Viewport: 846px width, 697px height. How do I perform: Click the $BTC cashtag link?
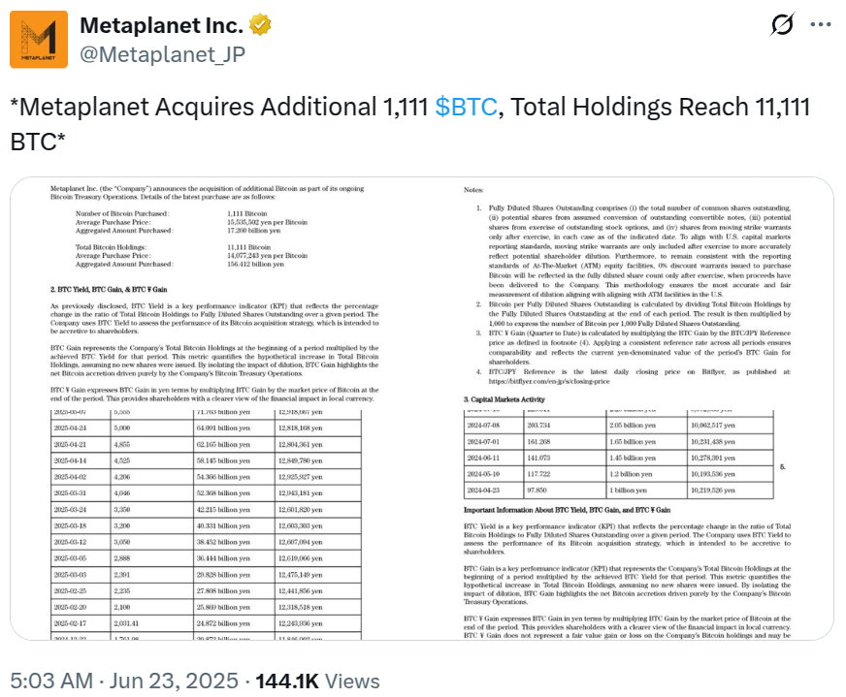467,107
